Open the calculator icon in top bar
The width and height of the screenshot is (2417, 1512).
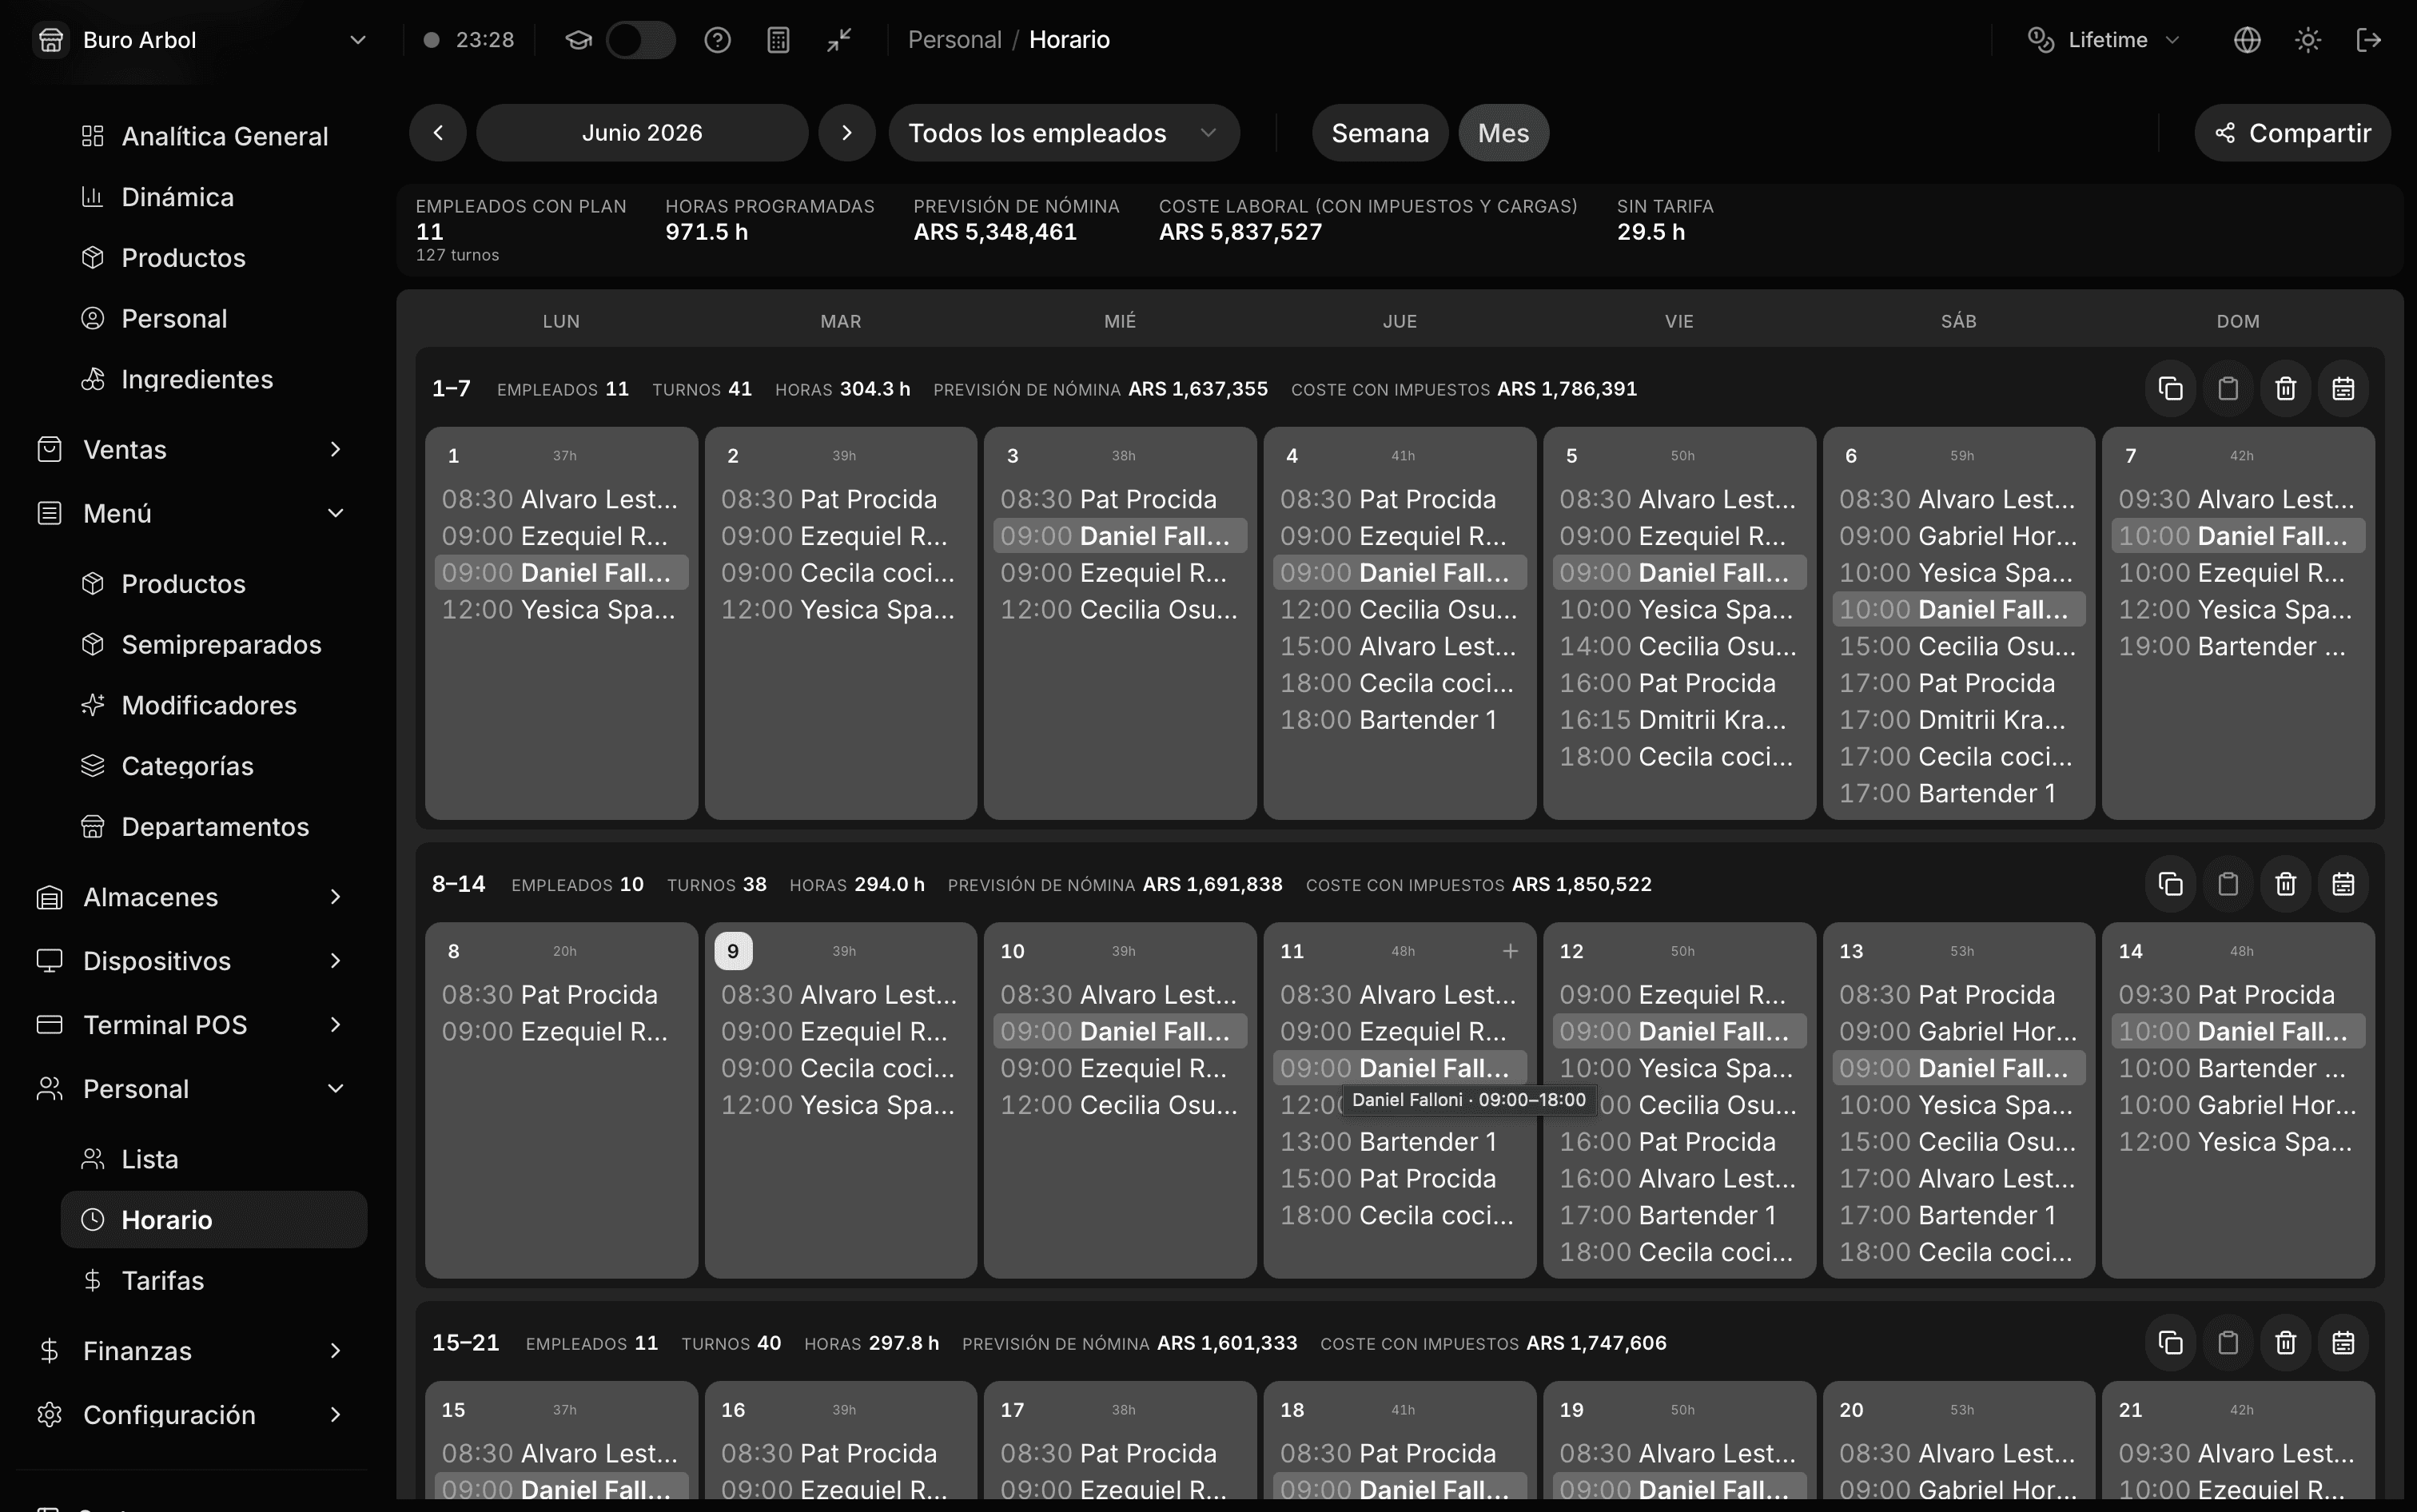778,40
